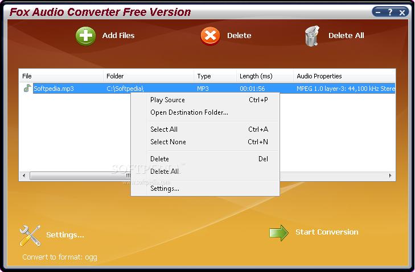Click the red X Delete icon

(210, 36)
